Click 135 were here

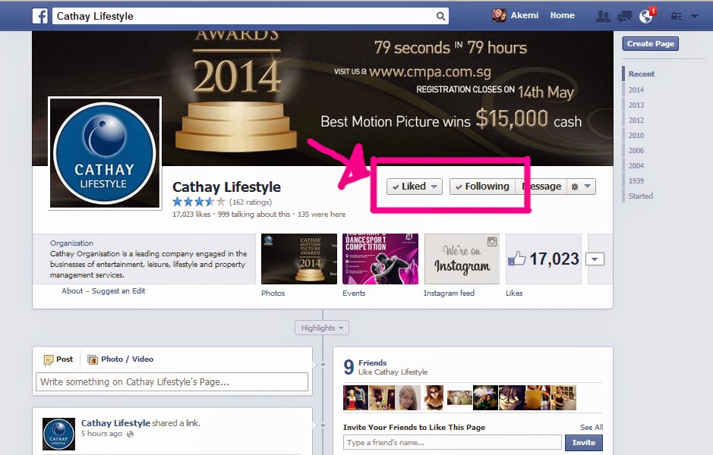pyautogui.click(x=321, y=215)
